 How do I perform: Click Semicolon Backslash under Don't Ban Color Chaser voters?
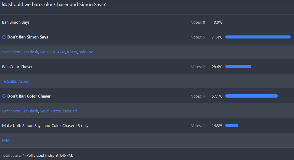tap(20, 111)
